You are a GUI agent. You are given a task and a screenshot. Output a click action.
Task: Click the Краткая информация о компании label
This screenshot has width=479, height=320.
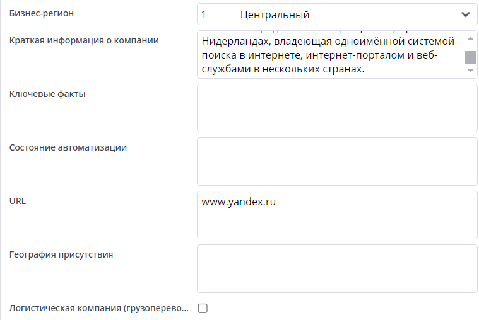point(84,41)
